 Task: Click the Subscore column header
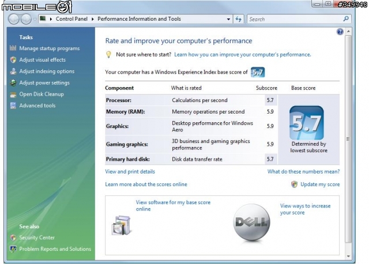[266, 88]
